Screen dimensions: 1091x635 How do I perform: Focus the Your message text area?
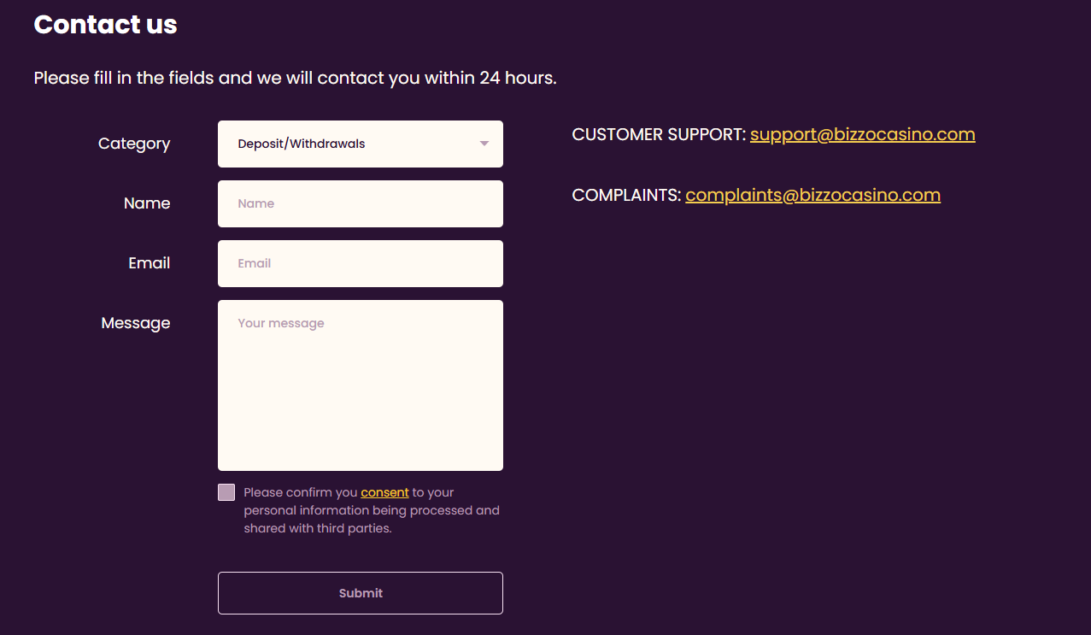click(x=360, y=385)
